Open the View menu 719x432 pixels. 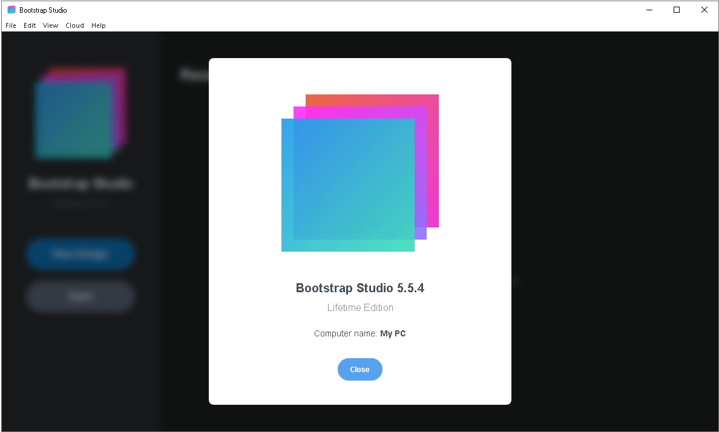pos(50,25)
